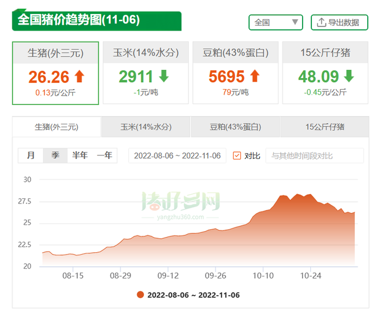Select the 季 quarter range option
This screenshot has height=315, width=376.
pyautogui.click(x=55, y=155)
